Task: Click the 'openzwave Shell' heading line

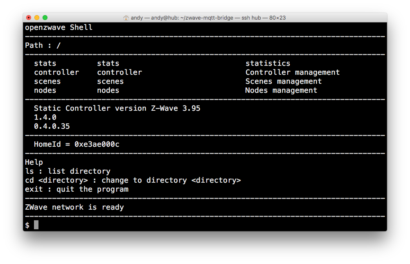Action: [59, 27]
